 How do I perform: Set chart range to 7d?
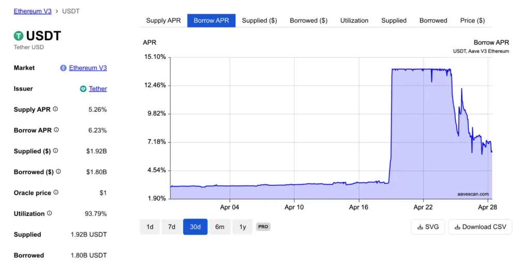click(172, 227)
